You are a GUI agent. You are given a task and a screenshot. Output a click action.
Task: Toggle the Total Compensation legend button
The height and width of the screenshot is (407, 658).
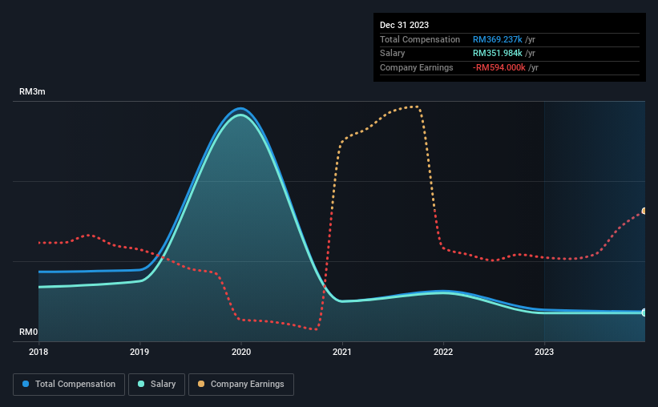(69, 385)
